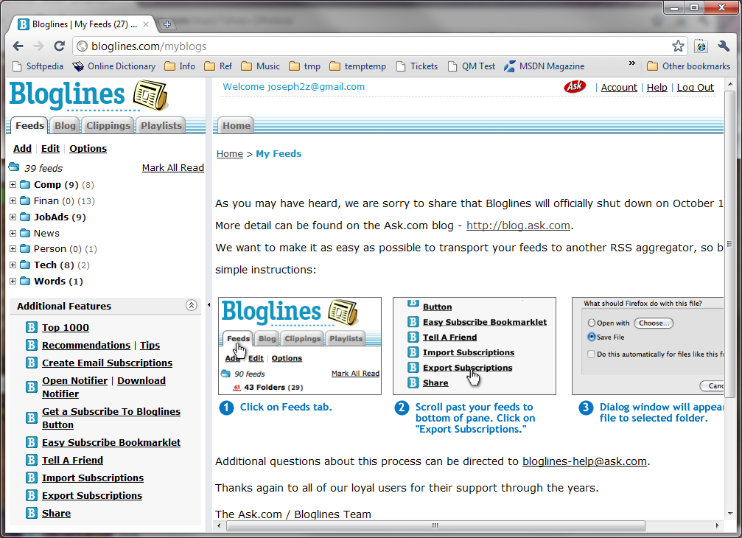The height and width of the screenshot is (538, 742).
Task: Click the Add feed link
Action: (x=22, y=148)
